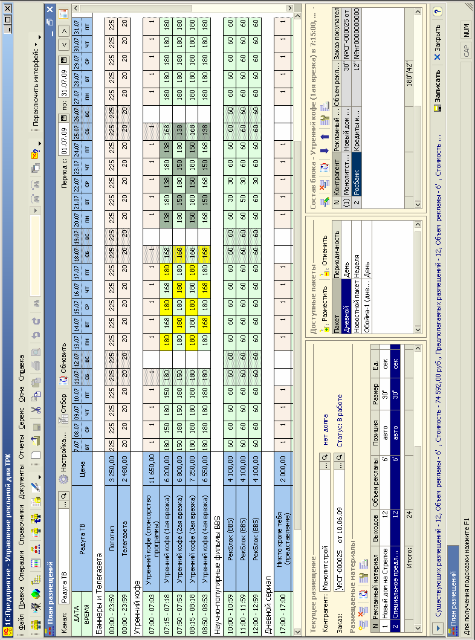This screenshot has width=475, height=640.
Task: Click the magnifier button next to Контрагент field
Action: pos(325,457)
